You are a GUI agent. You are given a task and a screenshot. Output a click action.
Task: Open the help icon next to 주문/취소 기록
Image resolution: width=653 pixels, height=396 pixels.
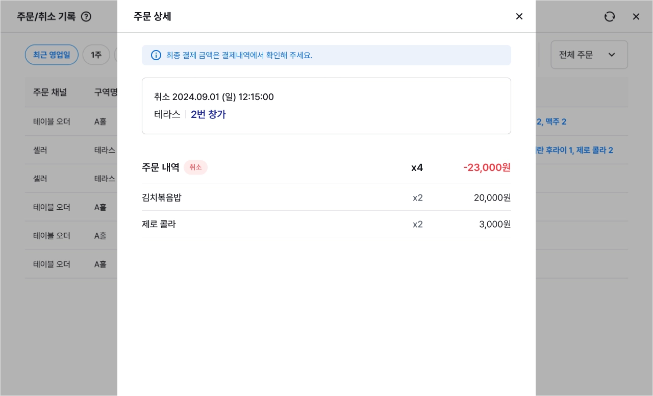click(x=86, y=16)
